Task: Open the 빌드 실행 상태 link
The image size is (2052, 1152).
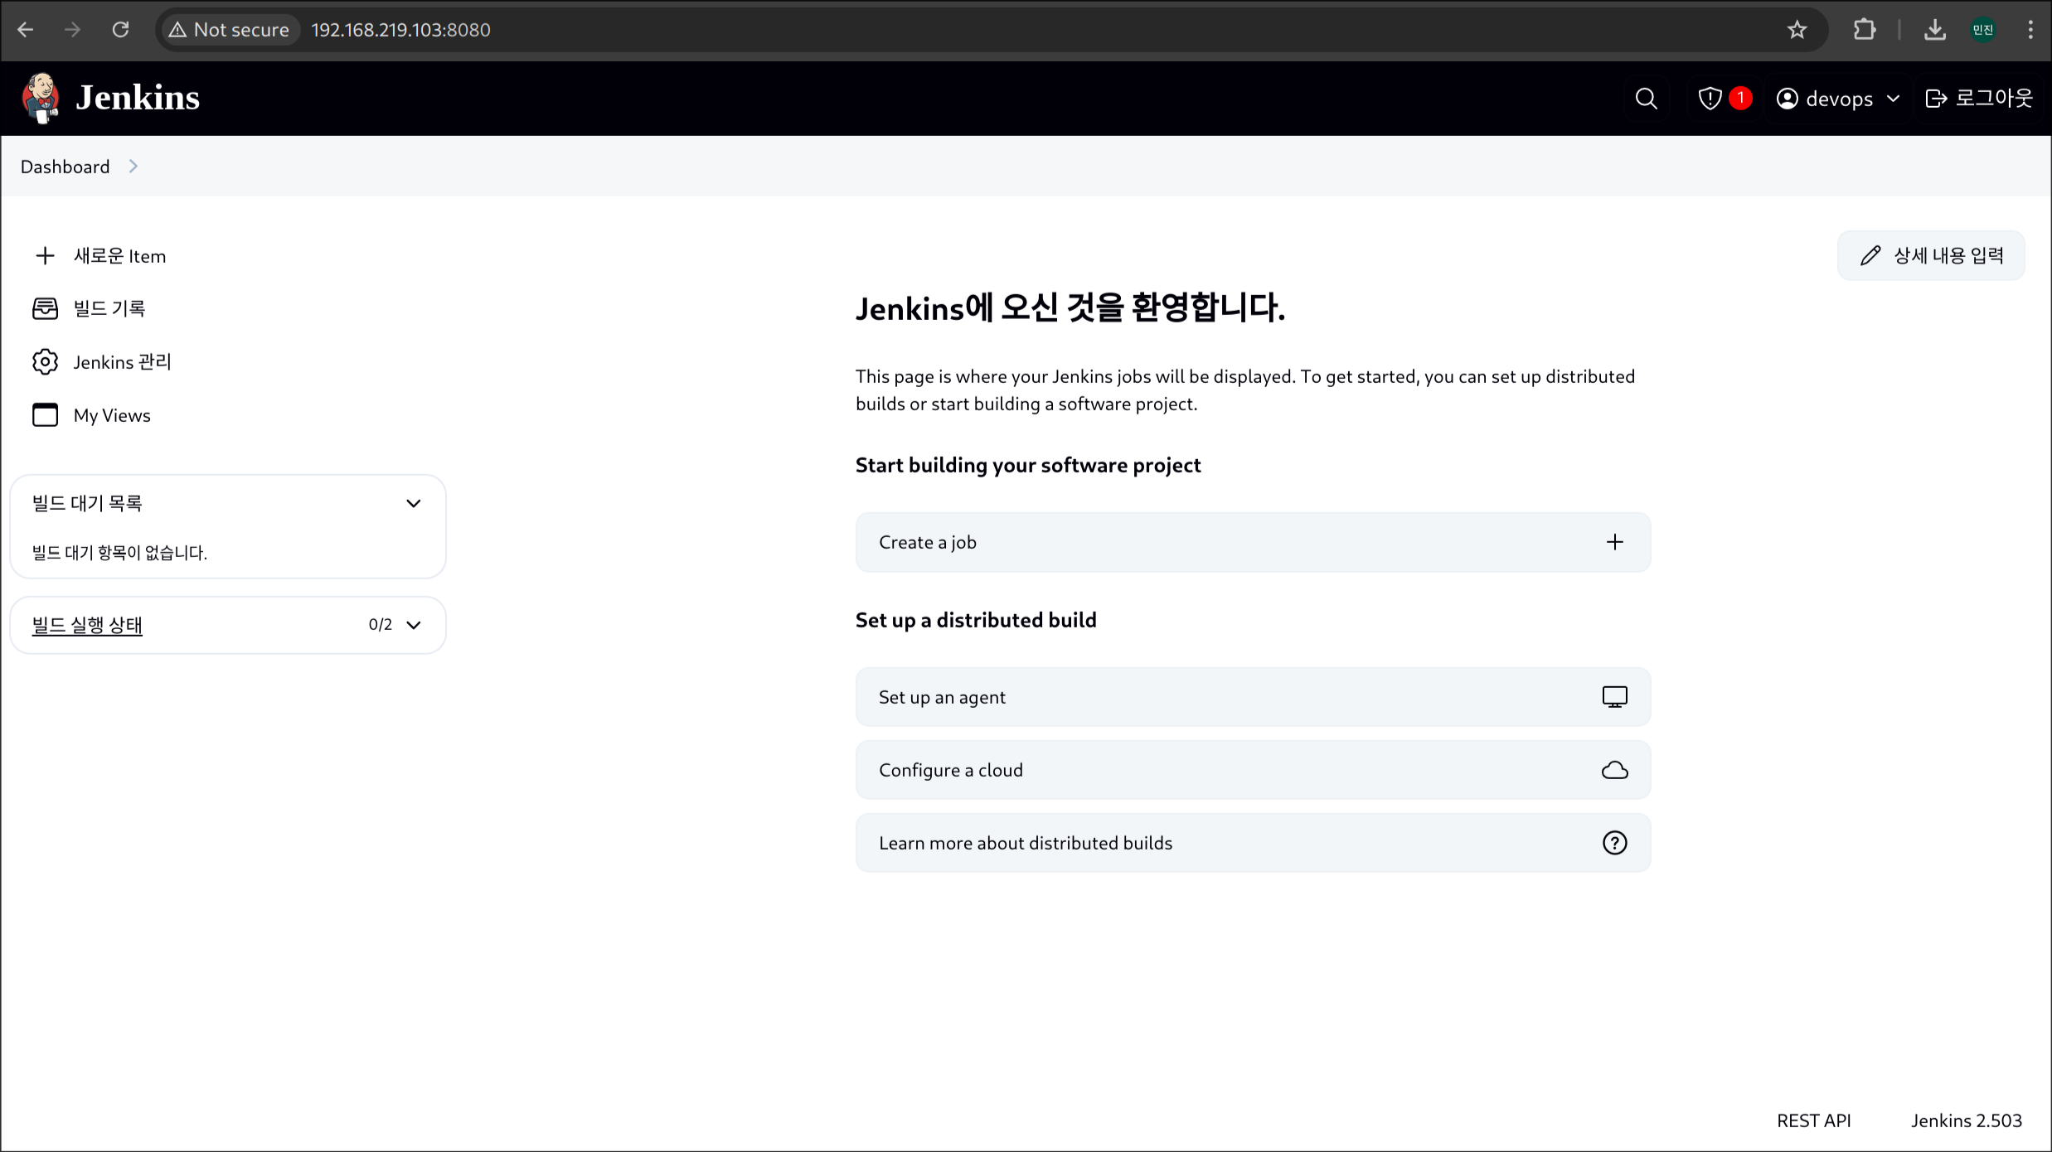Action: (x=87, y=625)
